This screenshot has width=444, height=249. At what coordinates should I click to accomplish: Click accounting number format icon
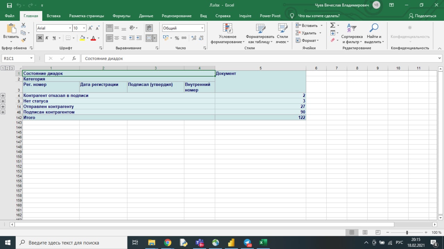click(x=165, y=38)
